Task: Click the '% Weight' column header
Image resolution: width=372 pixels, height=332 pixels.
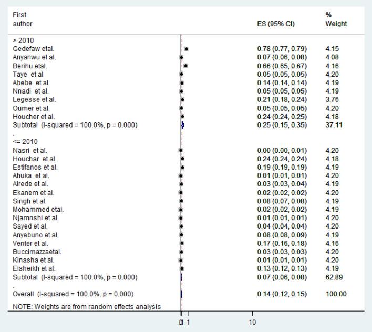Action: click(336, 19)
